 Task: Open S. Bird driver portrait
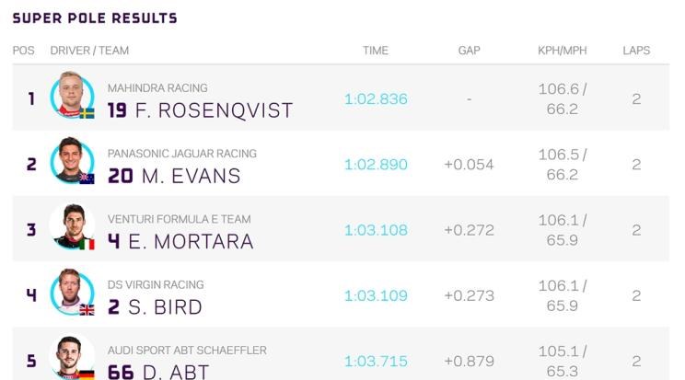[72, 292]
